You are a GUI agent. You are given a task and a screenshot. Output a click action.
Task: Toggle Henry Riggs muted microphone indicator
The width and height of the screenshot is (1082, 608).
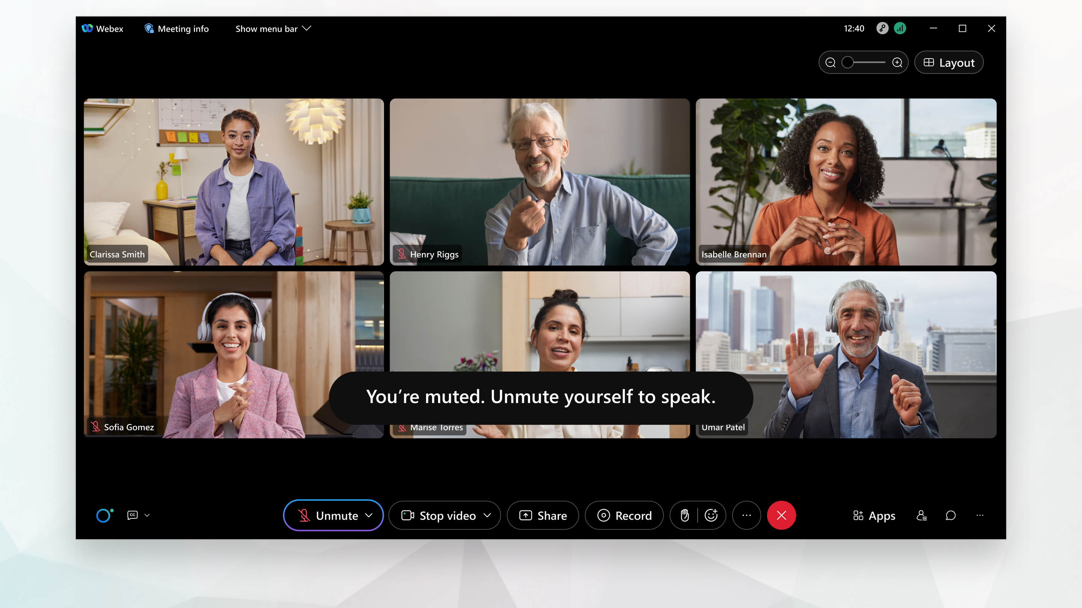click(x=401, y=254)
